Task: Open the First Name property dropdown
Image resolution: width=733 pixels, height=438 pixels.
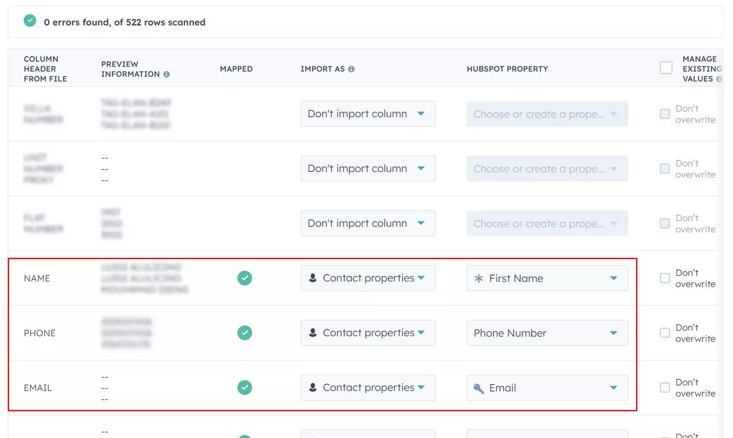Action: click(547, 278)
